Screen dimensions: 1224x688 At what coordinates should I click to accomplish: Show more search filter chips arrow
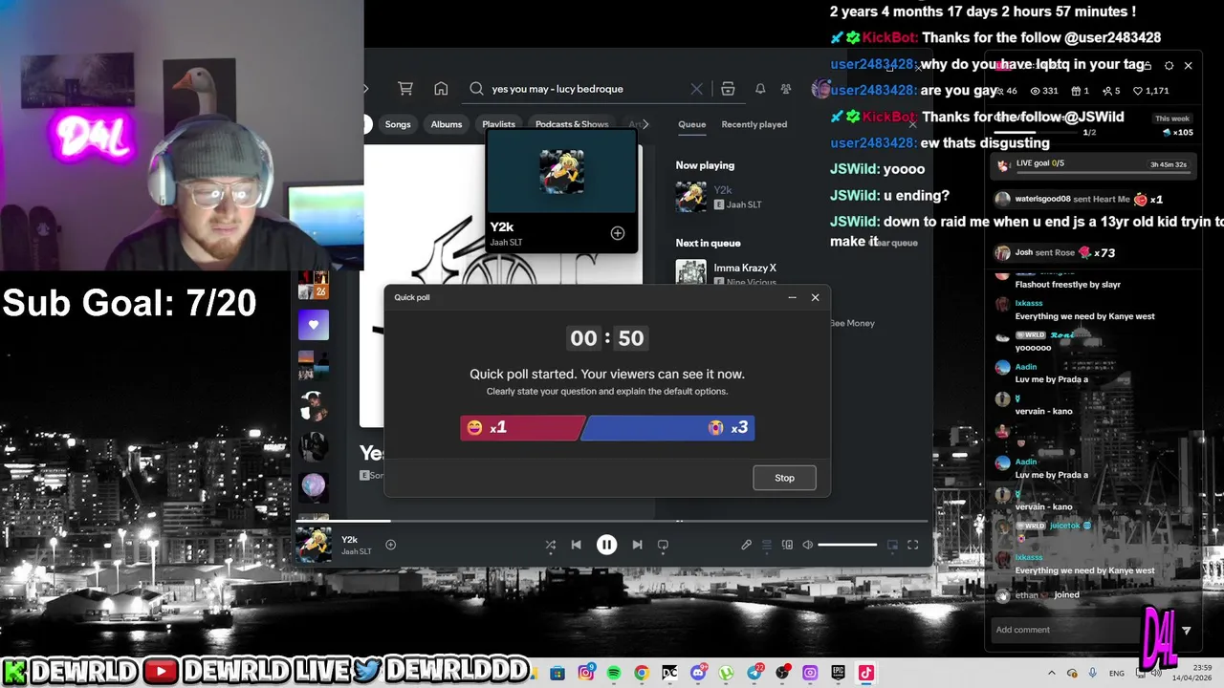click(645, 124)
